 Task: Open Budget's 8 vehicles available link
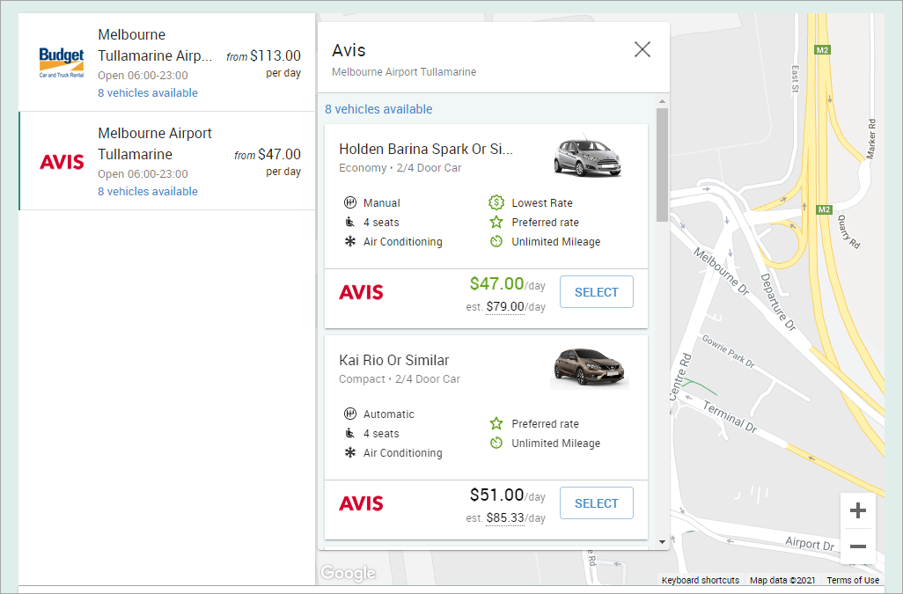(x=148, y=92)
